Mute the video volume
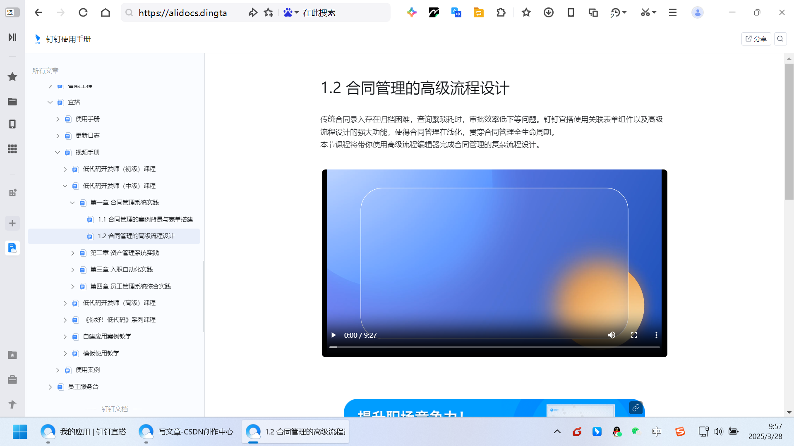Viewport: 794px width, 446px height. 612,335
